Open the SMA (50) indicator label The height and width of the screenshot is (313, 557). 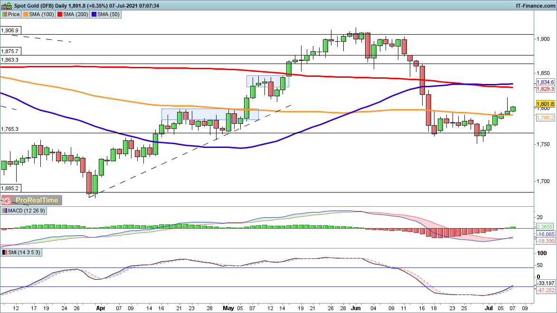[x=108, y=14]
